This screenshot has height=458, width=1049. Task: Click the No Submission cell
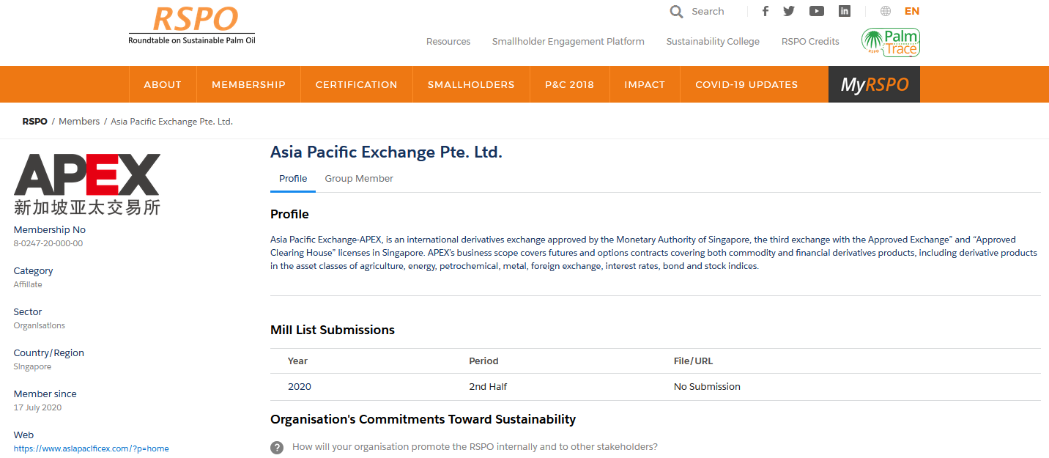[707, 386]
